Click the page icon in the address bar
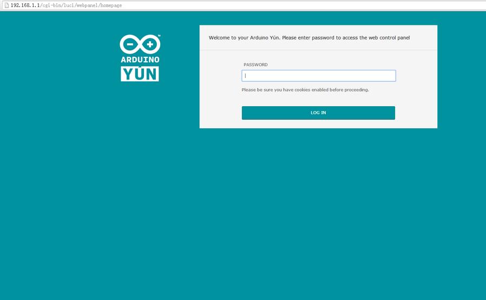This screenshot has height=300, width=486. (x=6, y=5)
